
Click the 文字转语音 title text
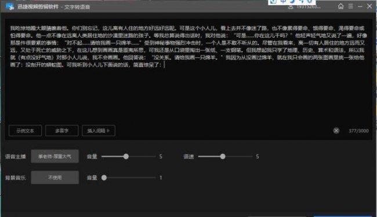click(x=77, y=7)
